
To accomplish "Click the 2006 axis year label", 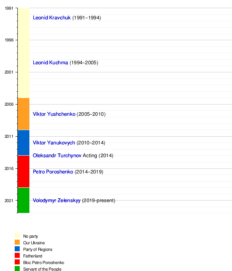I will tap(9, 104).
